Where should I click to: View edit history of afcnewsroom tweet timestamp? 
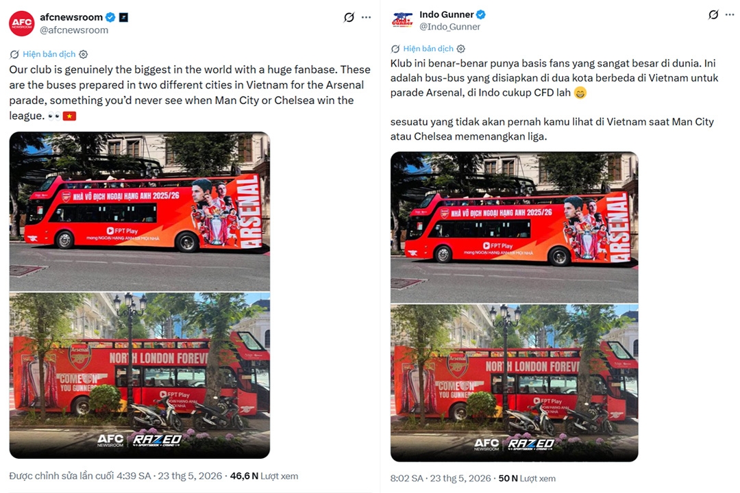pyautogui.click(x=80, y=476)
